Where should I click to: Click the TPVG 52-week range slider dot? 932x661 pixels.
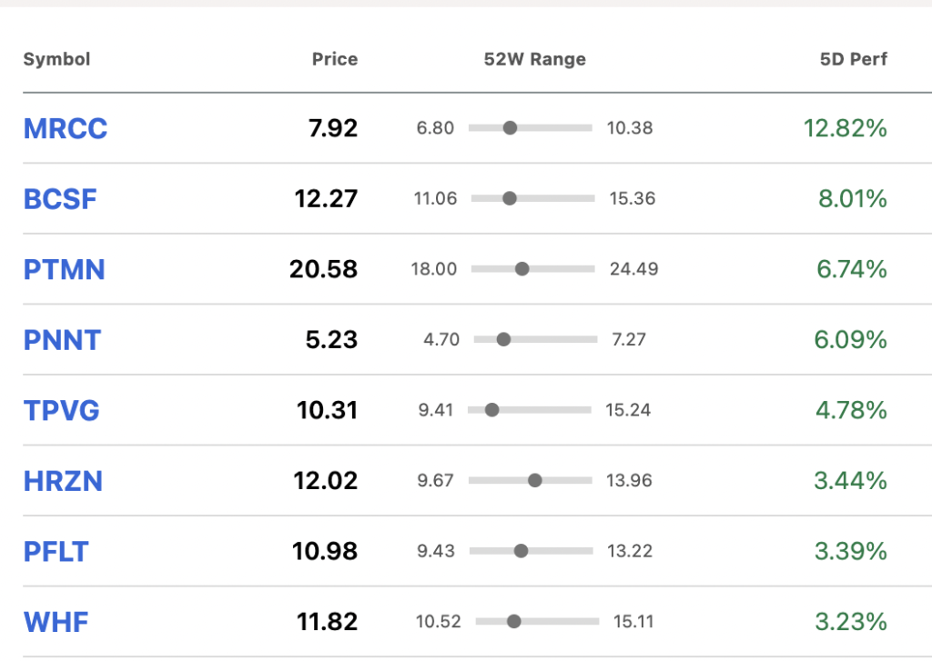coord(492,410)
